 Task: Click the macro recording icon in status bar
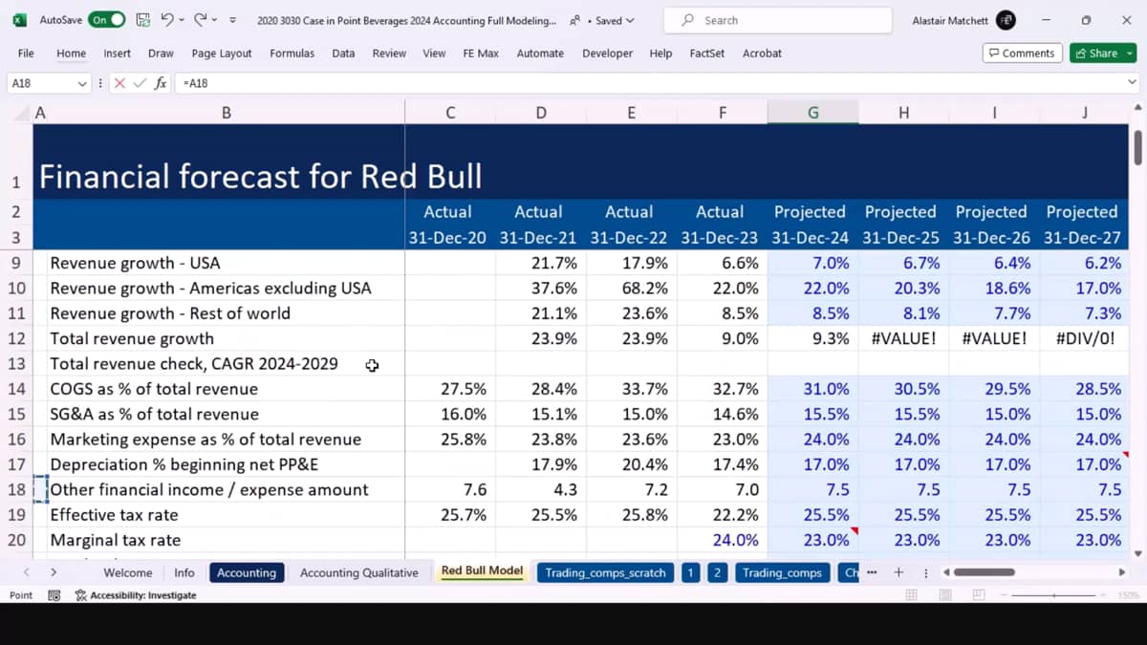click(54, 595)
